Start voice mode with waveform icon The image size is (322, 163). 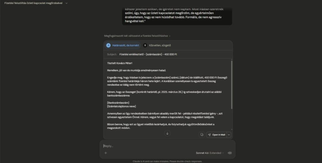[x=230, y=153]
